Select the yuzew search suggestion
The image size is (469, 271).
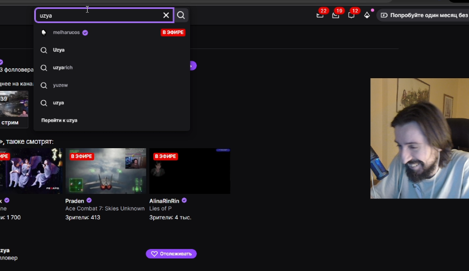click(x=112, y=85)
